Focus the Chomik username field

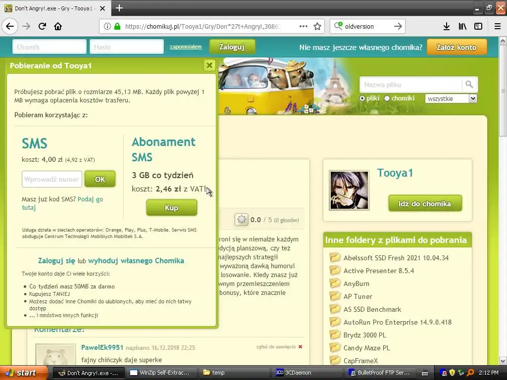tap(50, 47)
